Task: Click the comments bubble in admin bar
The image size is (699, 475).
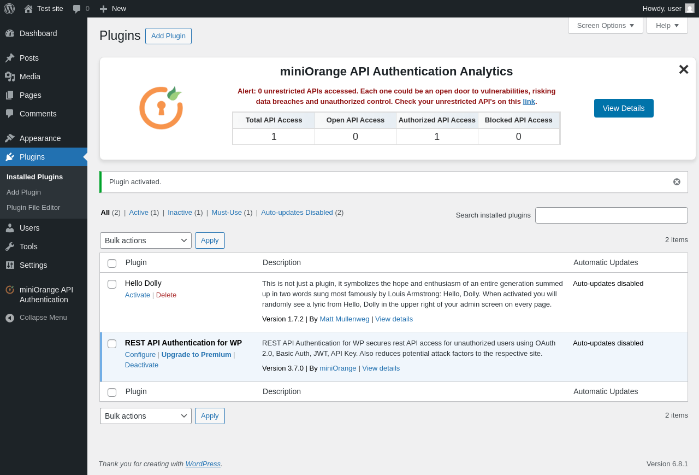Action: pos(77,9)
